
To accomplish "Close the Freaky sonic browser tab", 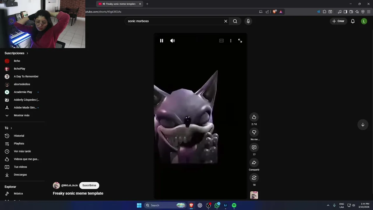I will pyautogui.click(x=140, y=4).
